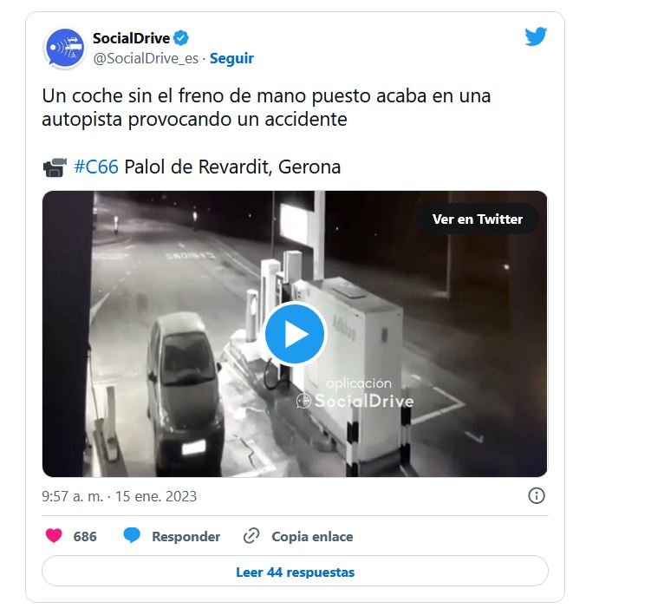This screenshot has height=615, width=651.
Task: Click the @SocialDrive_es handle
Action: point(146,59)
